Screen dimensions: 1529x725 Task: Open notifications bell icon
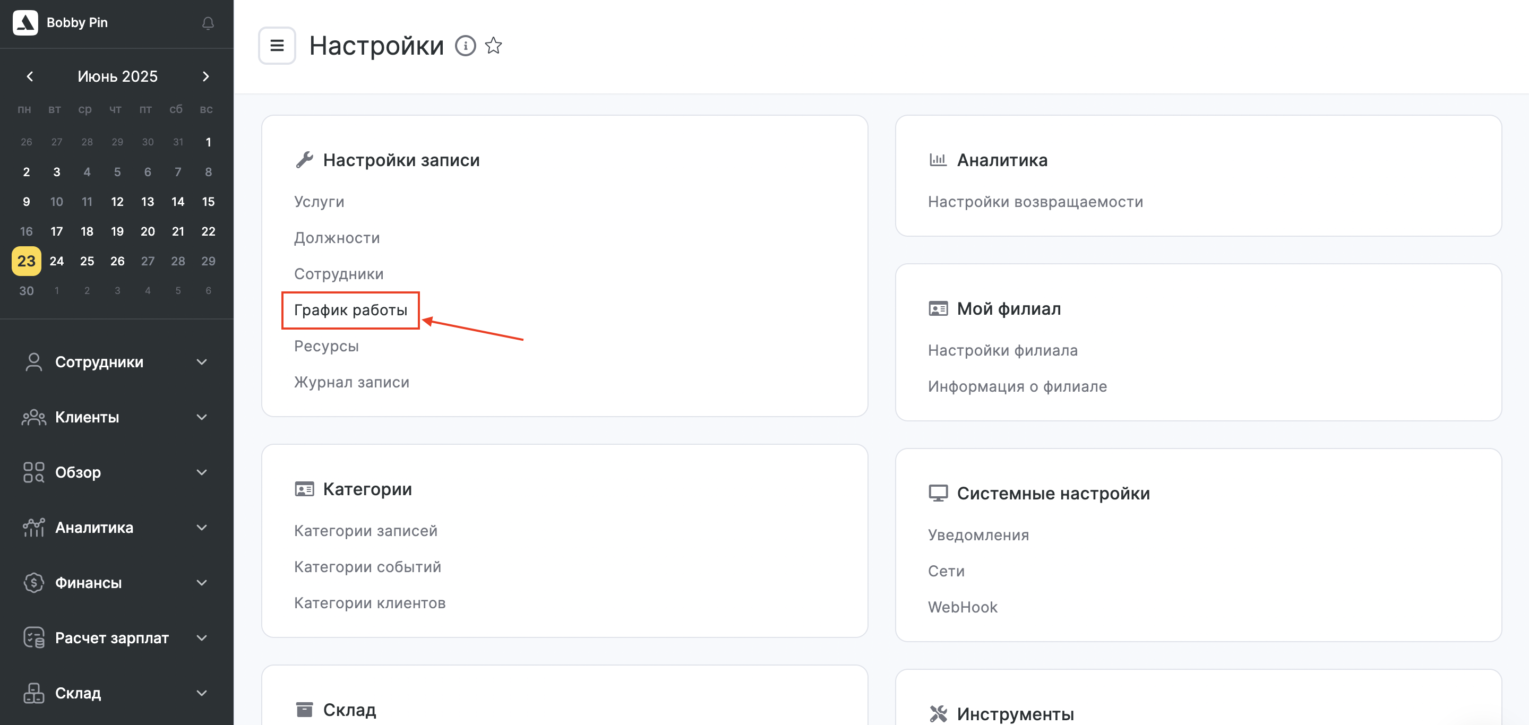pyautogui.click(x=208, y=23)
